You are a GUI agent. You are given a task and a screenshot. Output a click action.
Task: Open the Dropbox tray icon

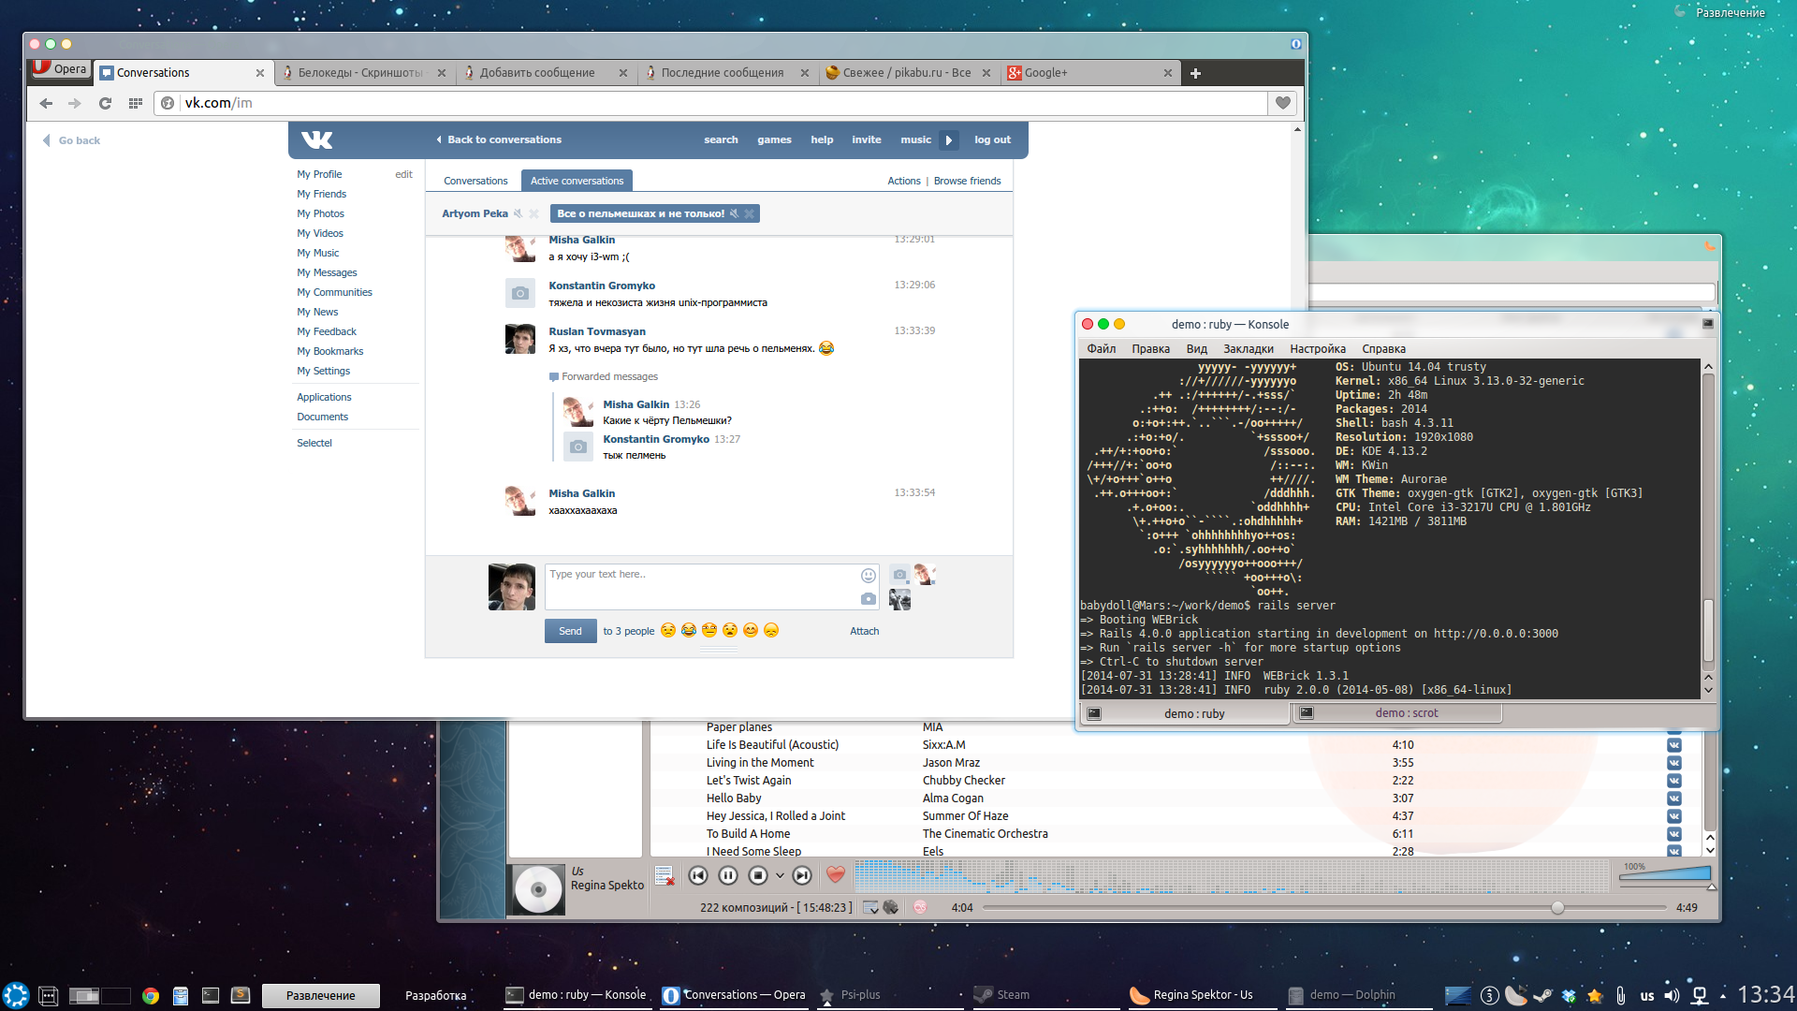pos(1569,995)
